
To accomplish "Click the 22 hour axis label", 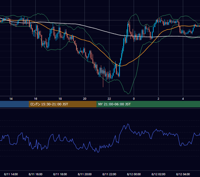I will 109,99.
